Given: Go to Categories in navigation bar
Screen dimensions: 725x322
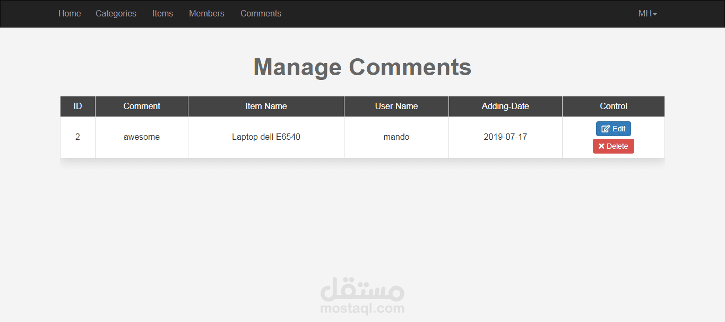Looking at the screenshot, I should coord(116,14).
